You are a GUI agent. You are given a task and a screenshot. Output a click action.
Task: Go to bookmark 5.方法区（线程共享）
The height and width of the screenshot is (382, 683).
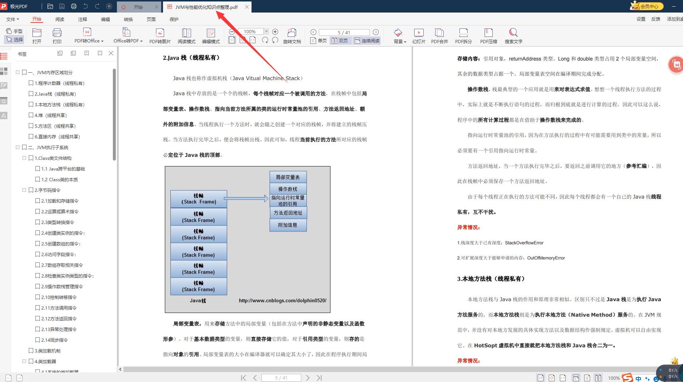tap(55, 126)
